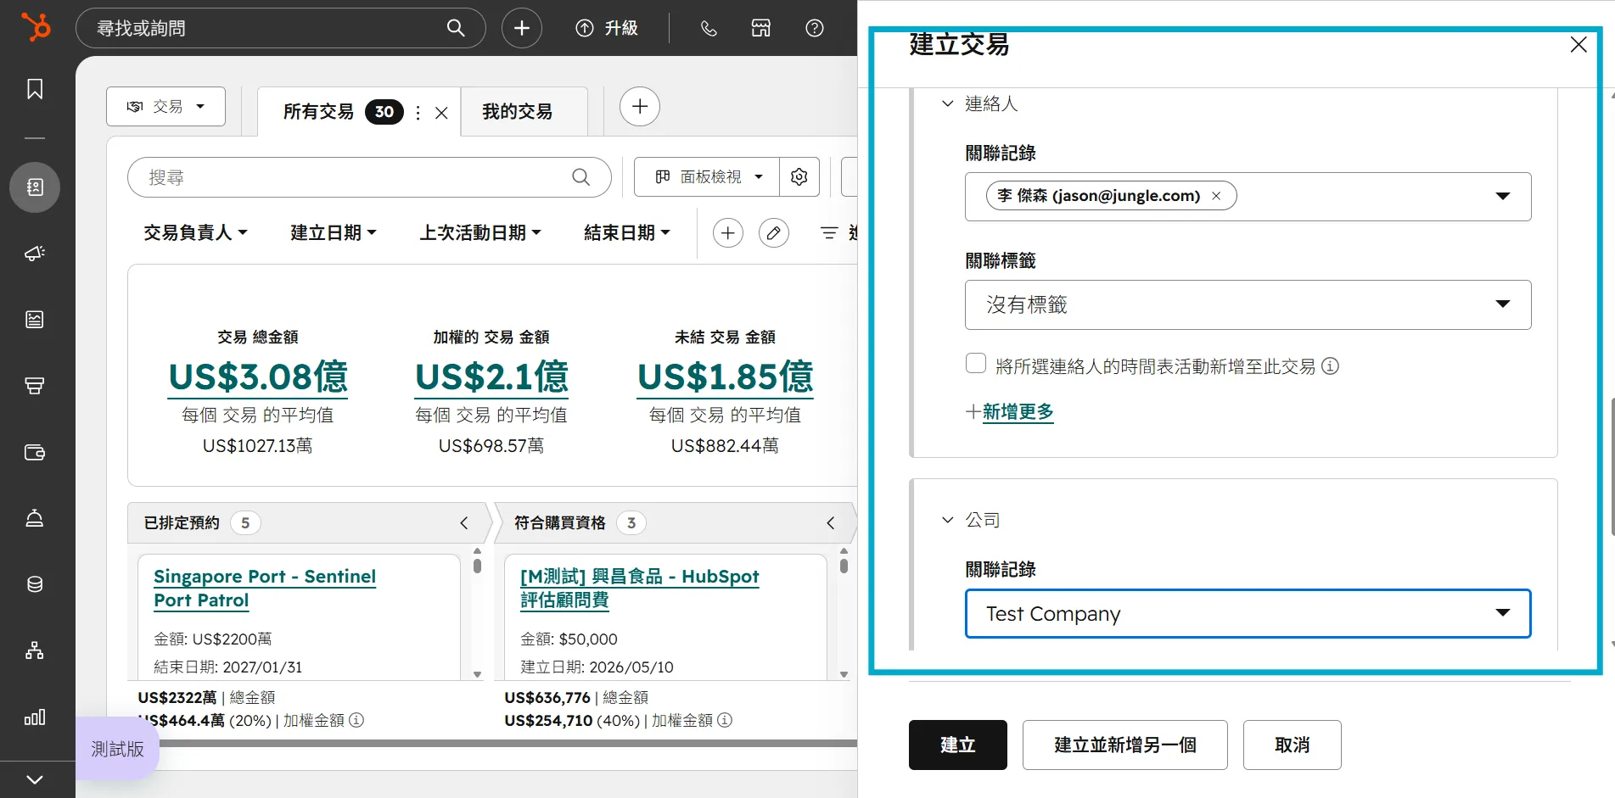Click the US$1.85億 open amount value
This screenshot has height=798, width=1615.
725,377
